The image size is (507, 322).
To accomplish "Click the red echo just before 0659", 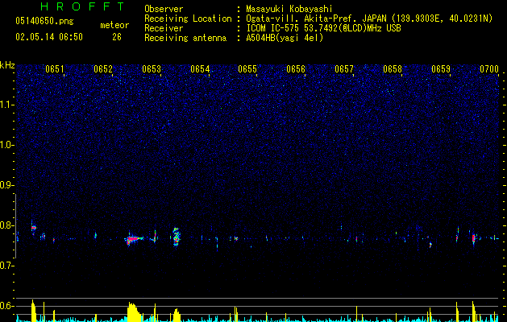I will (430, 245).
